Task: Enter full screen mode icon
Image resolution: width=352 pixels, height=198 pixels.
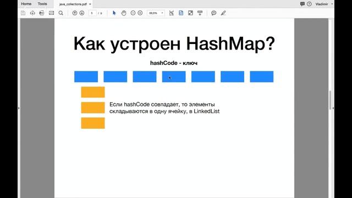Action: [x=190, y=13]
